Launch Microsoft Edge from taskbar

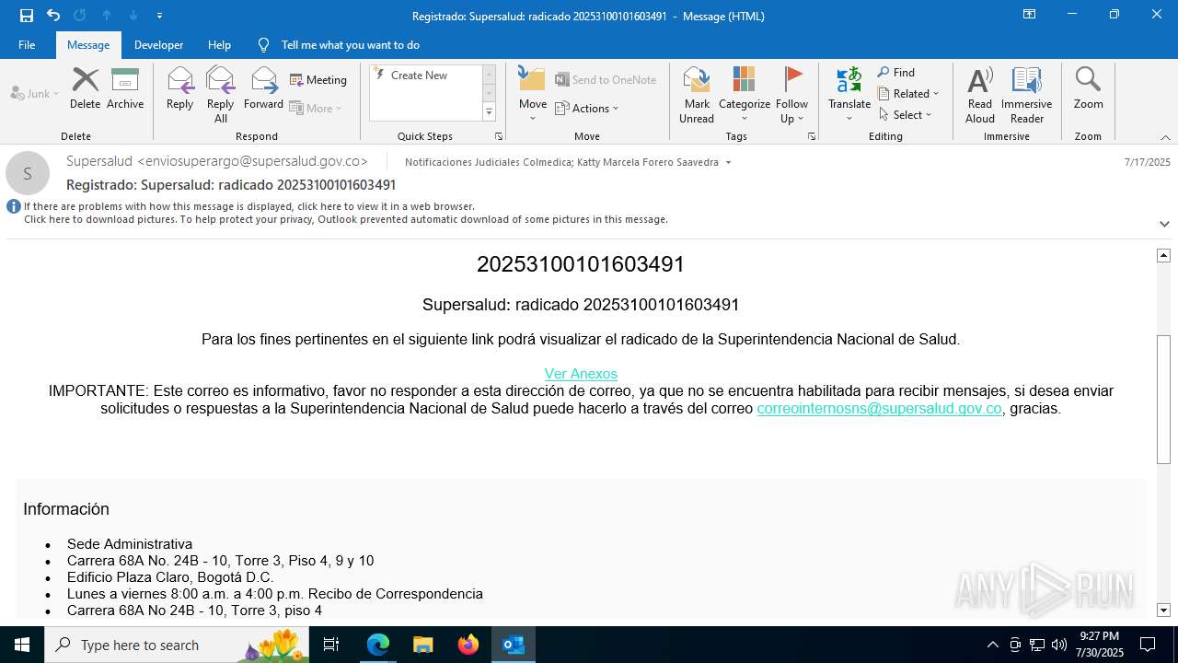point(378,645)
